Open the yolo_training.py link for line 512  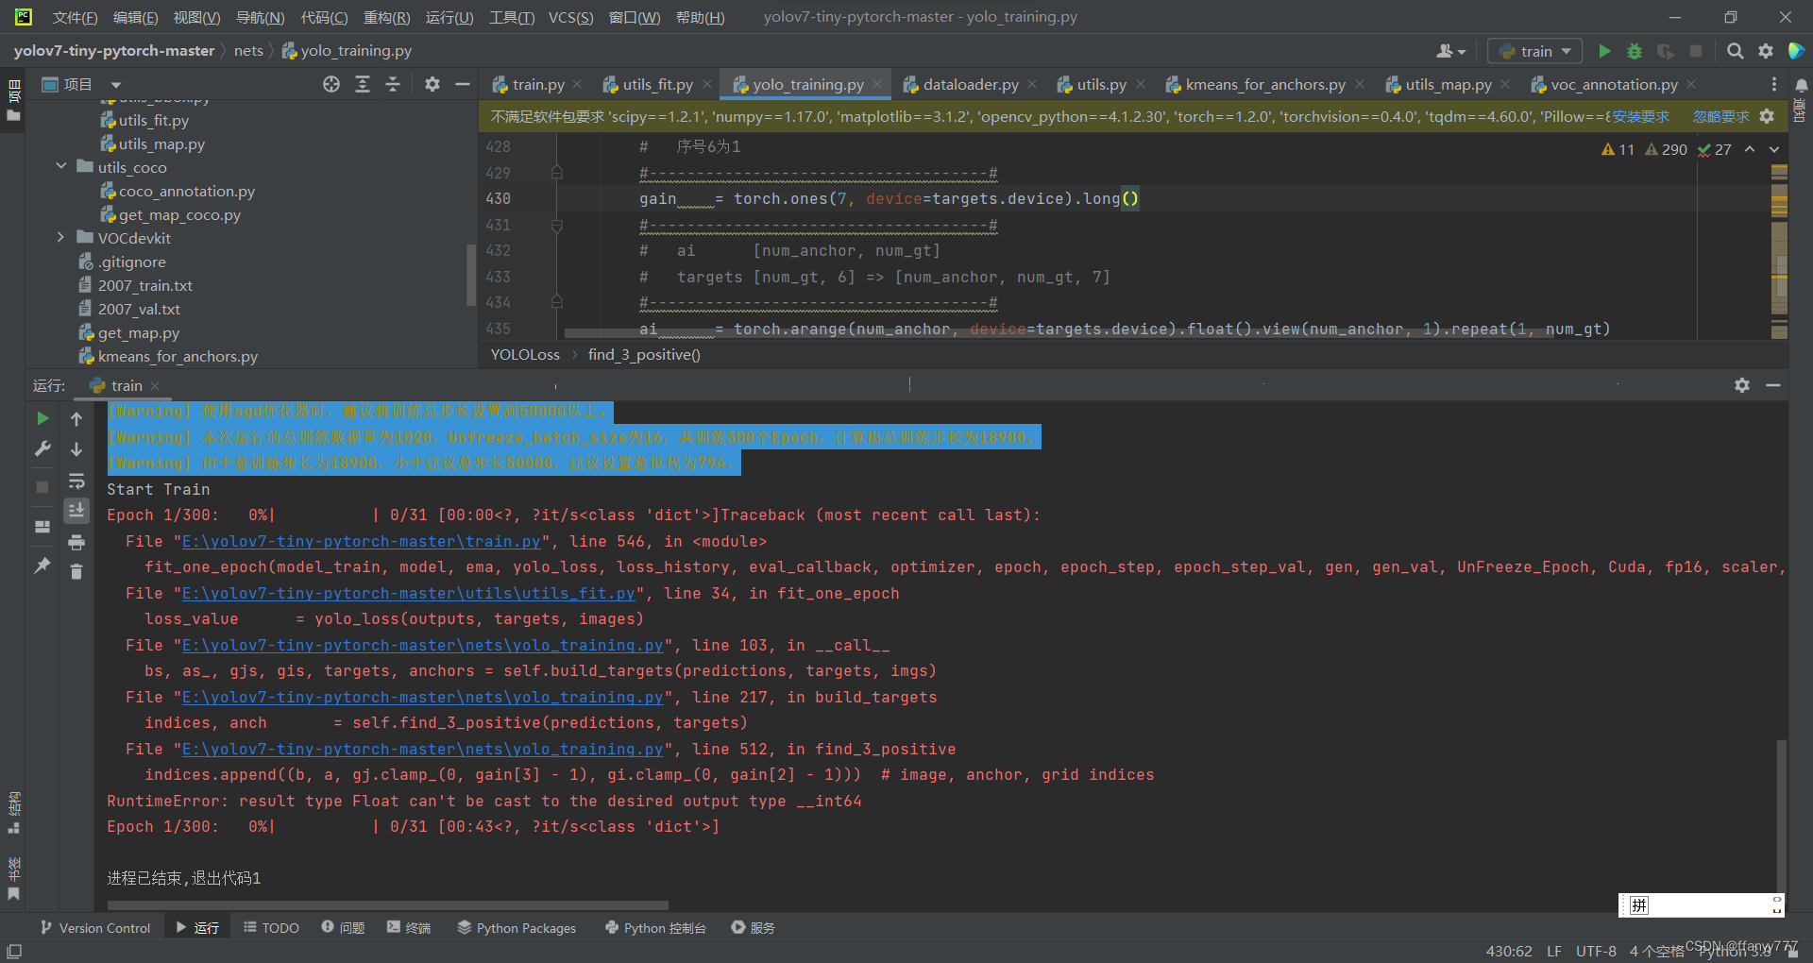(422, 750)
